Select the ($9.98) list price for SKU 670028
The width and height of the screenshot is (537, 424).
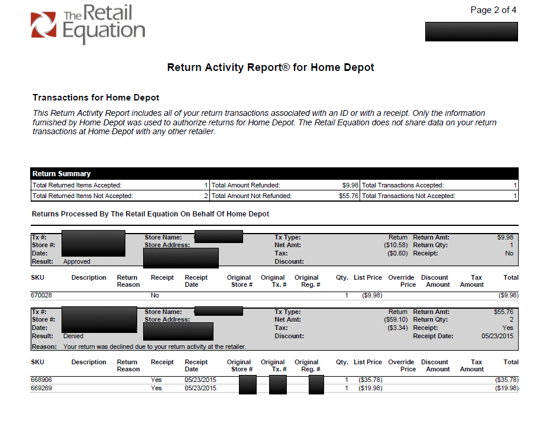(372, 295)
